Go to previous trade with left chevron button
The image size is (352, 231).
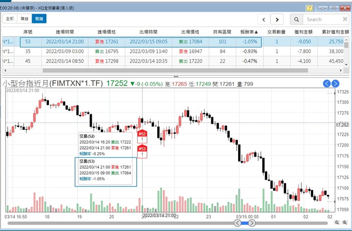[264, 19]
